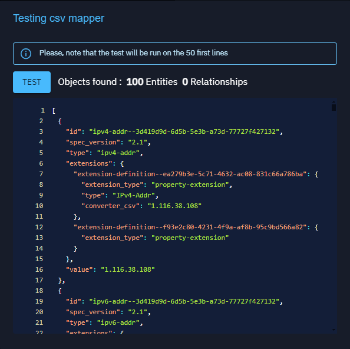Click the opening bracket on line 1
This screenshot has height=349, width=350.
[54, 110]
